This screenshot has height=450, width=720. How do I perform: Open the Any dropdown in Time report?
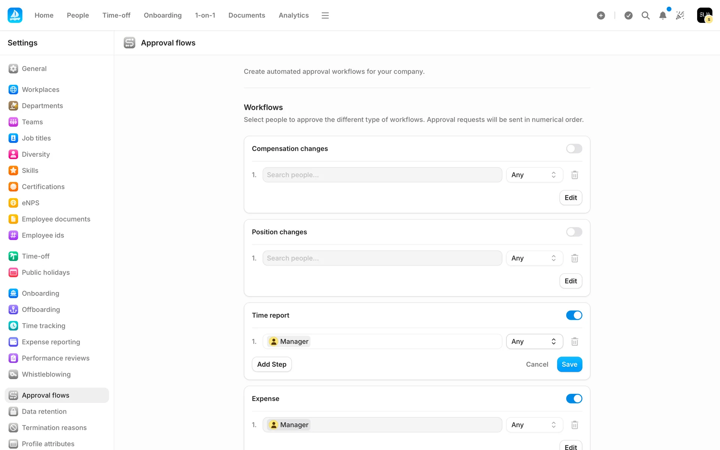(x=534, y=342)
